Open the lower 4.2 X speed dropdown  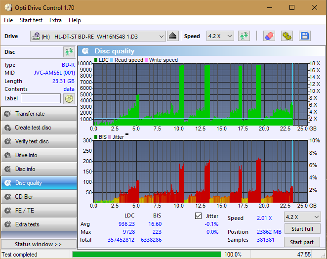point(302,217)
